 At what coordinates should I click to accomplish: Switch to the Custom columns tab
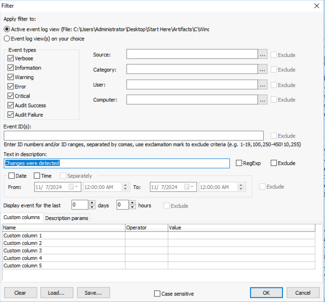22,217
